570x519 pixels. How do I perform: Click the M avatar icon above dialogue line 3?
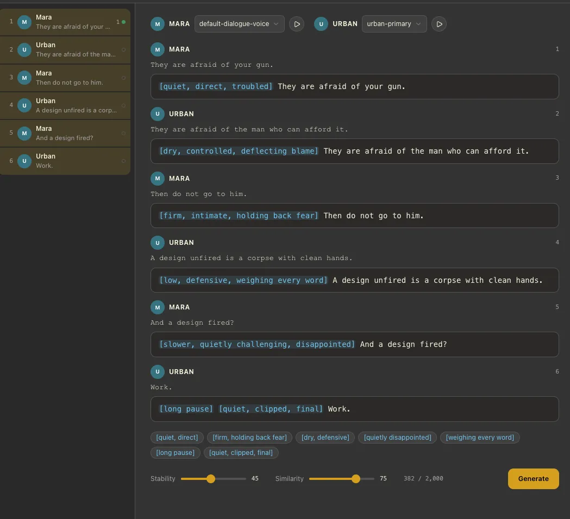(158, 178)
